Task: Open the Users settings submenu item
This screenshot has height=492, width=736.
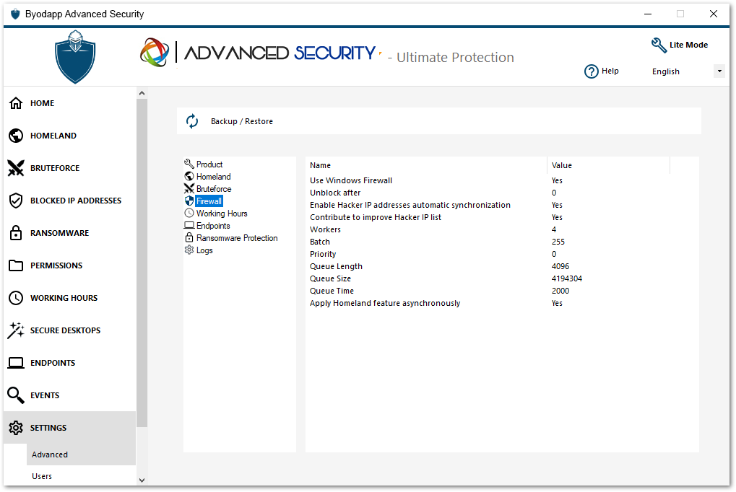Action: pos(42,476)
